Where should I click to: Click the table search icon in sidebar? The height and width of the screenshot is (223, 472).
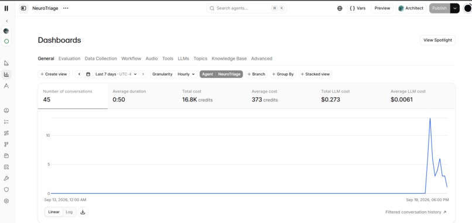coord(6,167)
